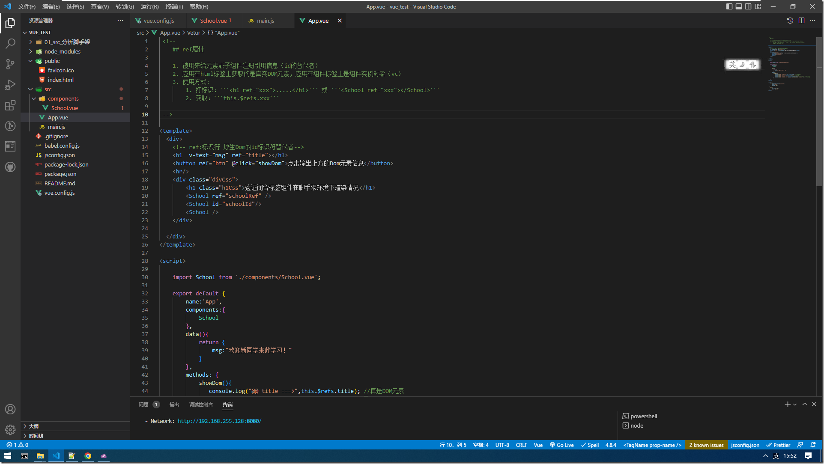
Task: Toggle panel layout icon in title bar
Action: (739, 6)
